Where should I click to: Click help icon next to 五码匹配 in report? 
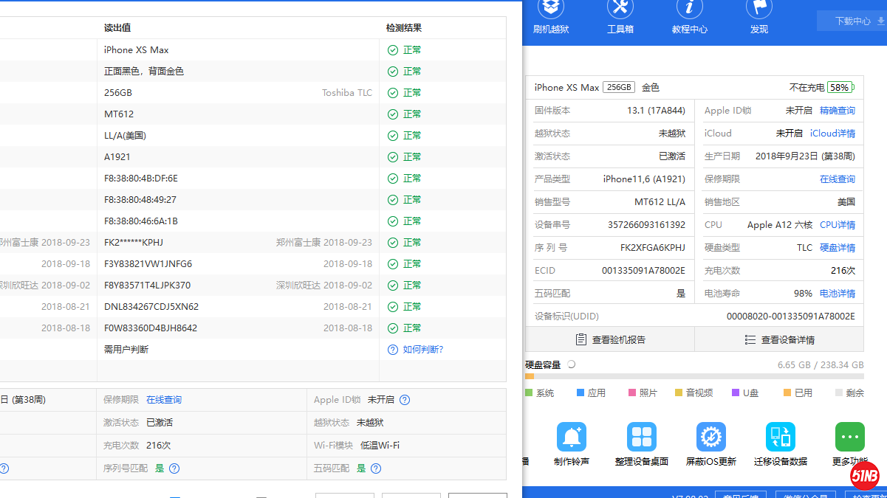click(376, 468)
